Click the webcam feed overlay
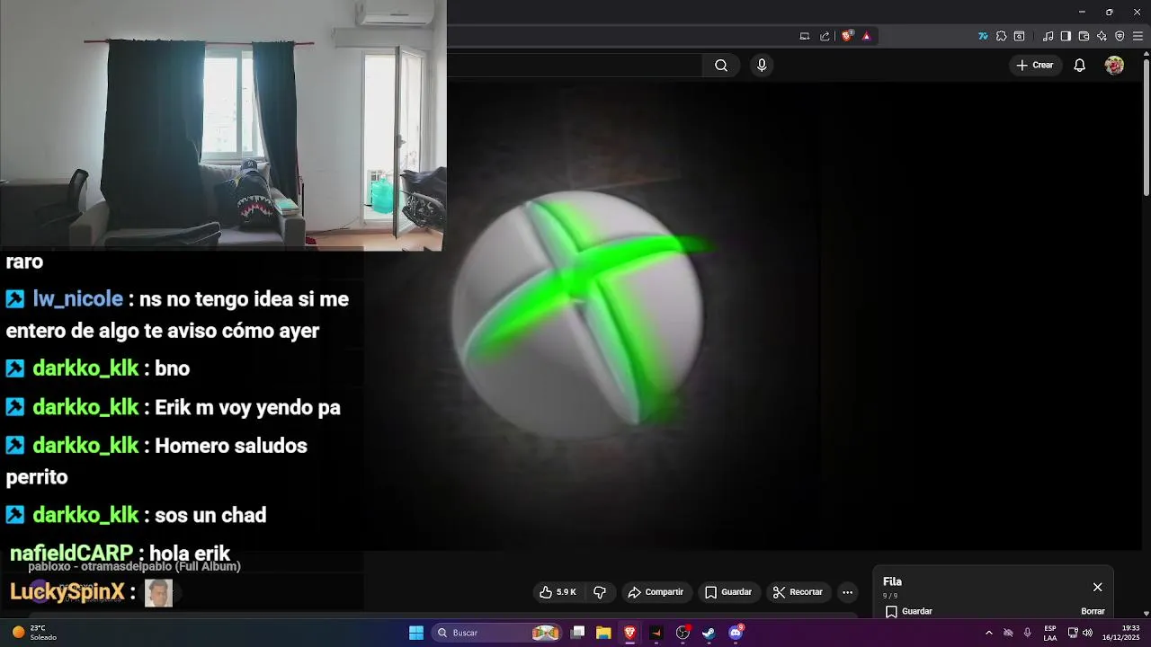 pyautogui.click(x=223, y=125)
